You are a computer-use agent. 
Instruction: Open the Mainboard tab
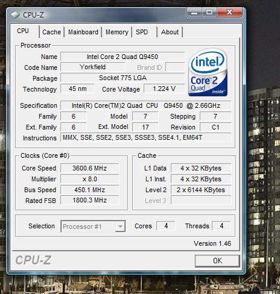83,32
